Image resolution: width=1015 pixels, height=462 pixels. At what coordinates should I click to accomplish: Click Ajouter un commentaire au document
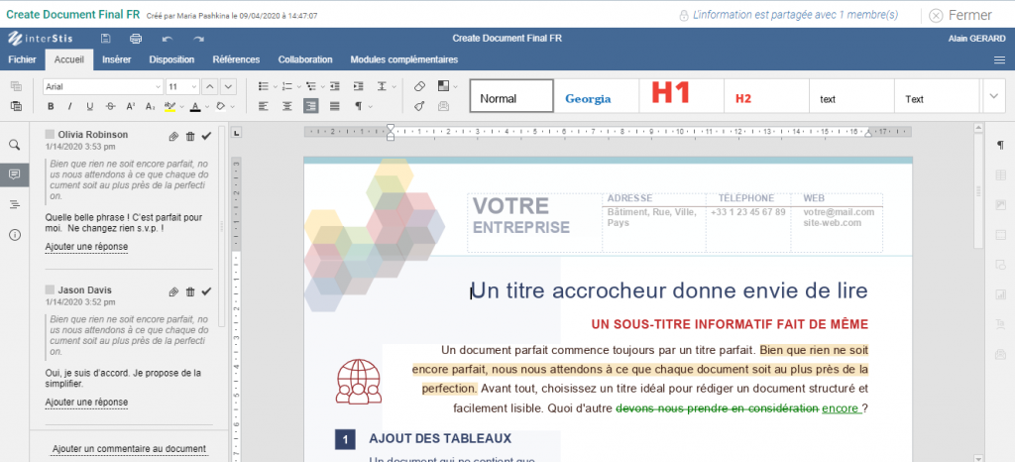(x=130, y=449)
